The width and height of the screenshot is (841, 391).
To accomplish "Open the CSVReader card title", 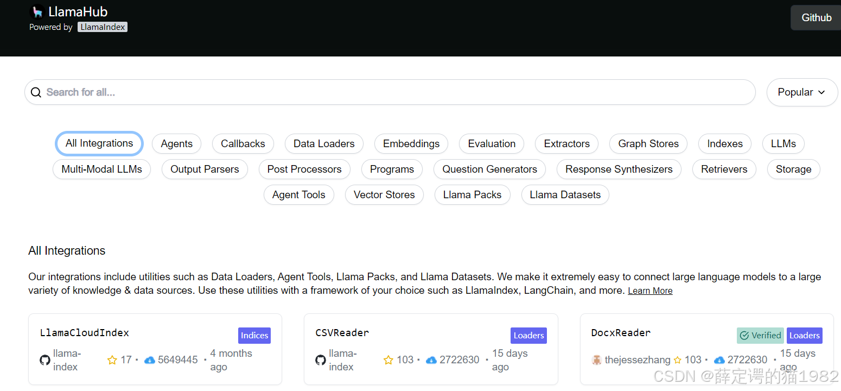I will pos(342,332).
